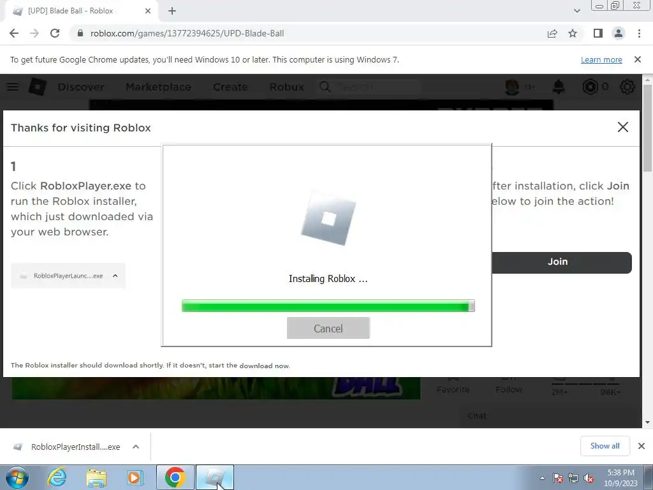Viewport: 653px width, 490px height.
Task: Click the lock icon in address bar
Action: point(80,33)
